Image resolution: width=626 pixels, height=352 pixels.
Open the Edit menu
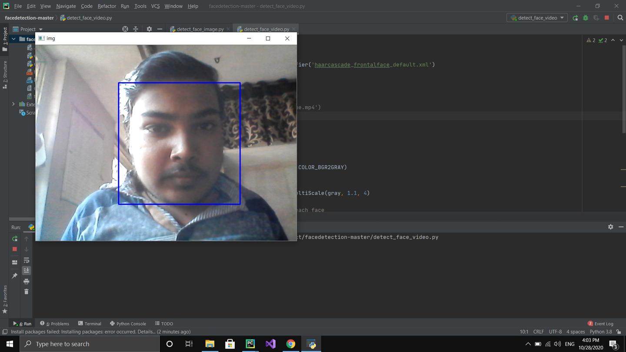click(x=31, y=6)
